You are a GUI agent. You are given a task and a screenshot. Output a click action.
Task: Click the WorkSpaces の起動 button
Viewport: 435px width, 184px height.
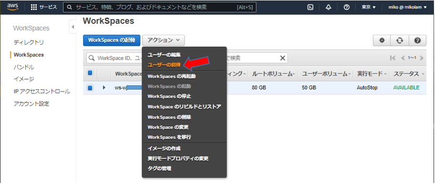[112, 41]
